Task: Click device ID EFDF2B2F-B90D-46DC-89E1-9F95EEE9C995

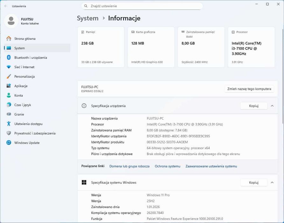Action: [x=178, y=136]
